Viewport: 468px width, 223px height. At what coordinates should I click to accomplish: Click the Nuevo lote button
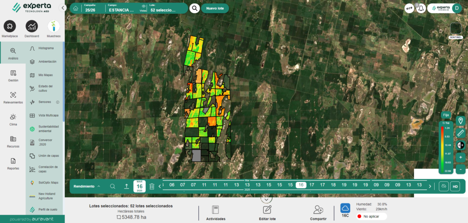(x=215, y=8)
